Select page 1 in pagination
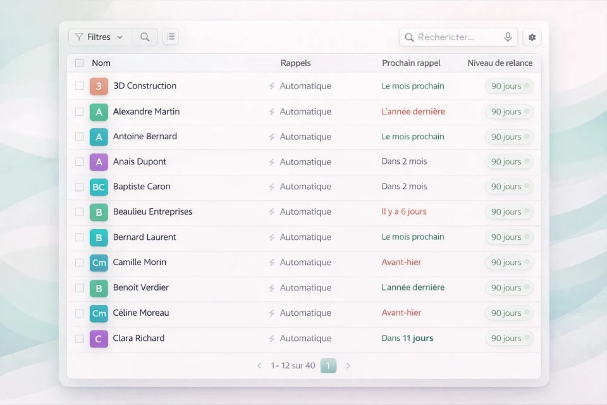 328,366
